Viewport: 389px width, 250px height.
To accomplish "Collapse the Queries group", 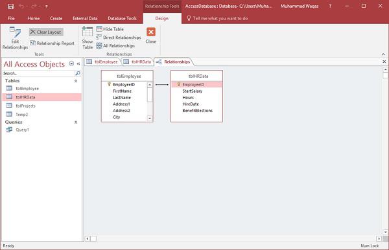I will pyautogui.click(x=76, y=122).
